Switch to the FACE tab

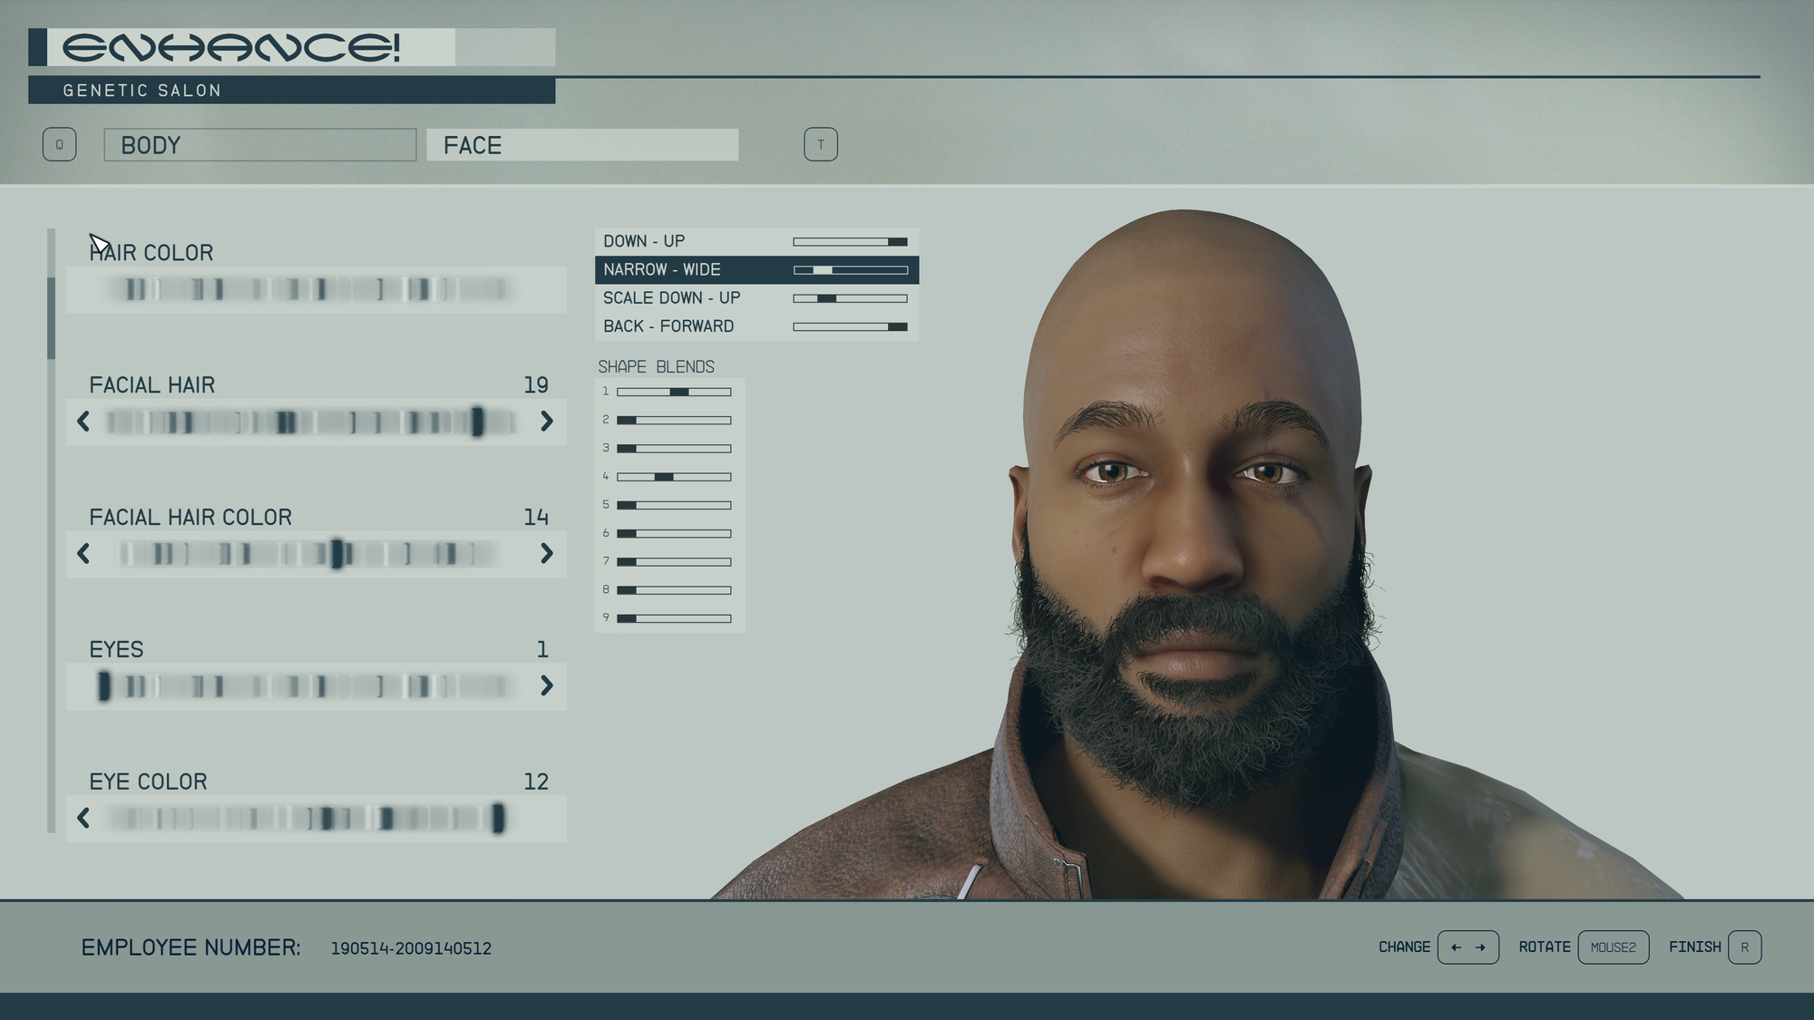pyautogui.click(x=581, y=145)
